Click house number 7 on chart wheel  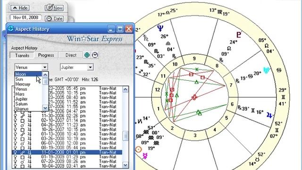point(231,85)
